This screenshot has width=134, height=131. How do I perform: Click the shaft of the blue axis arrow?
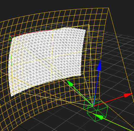96,88
